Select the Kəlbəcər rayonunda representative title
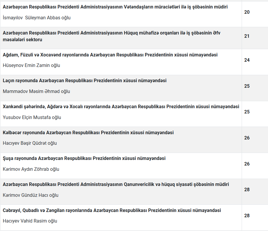The image size is (268, 231). pos(88,132)
